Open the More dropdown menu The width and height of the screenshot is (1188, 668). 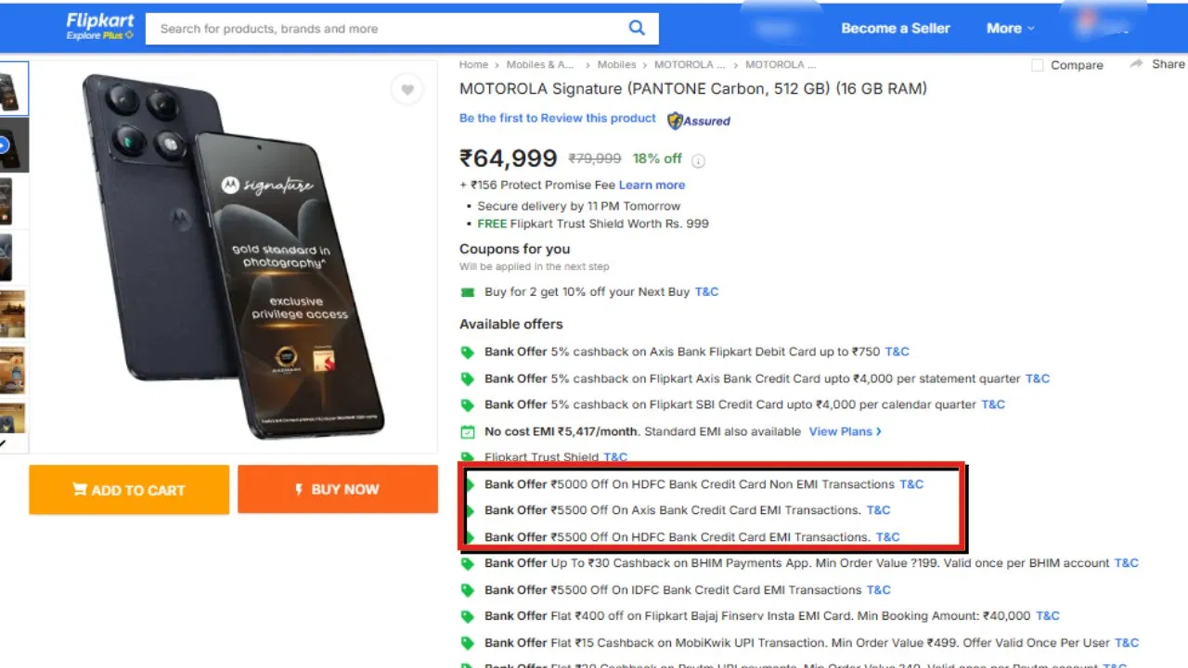[x=1010, y=28]
